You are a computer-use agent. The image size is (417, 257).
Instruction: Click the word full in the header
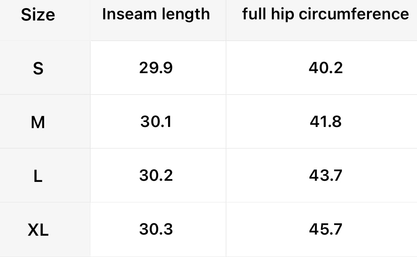tap(254, 14)
